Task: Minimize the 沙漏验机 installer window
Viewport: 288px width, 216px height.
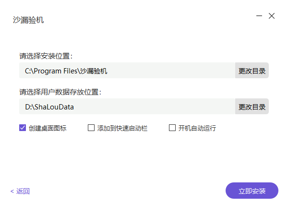Action: [x=259, y=16]
